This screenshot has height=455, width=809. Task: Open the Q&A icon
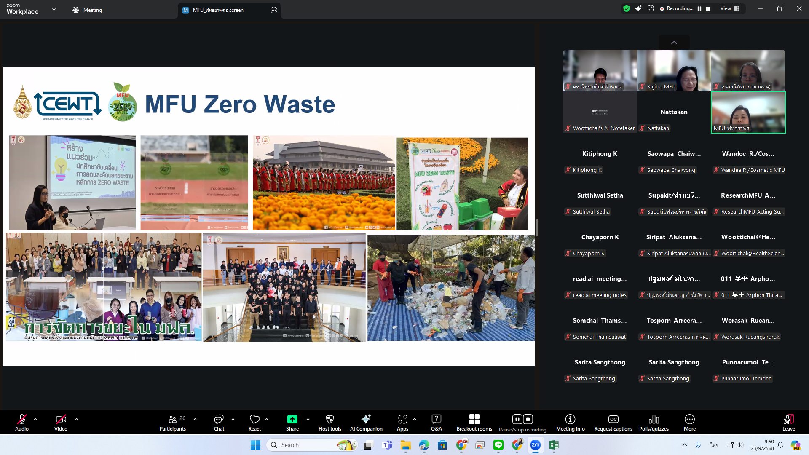click(x=436, y=419)
